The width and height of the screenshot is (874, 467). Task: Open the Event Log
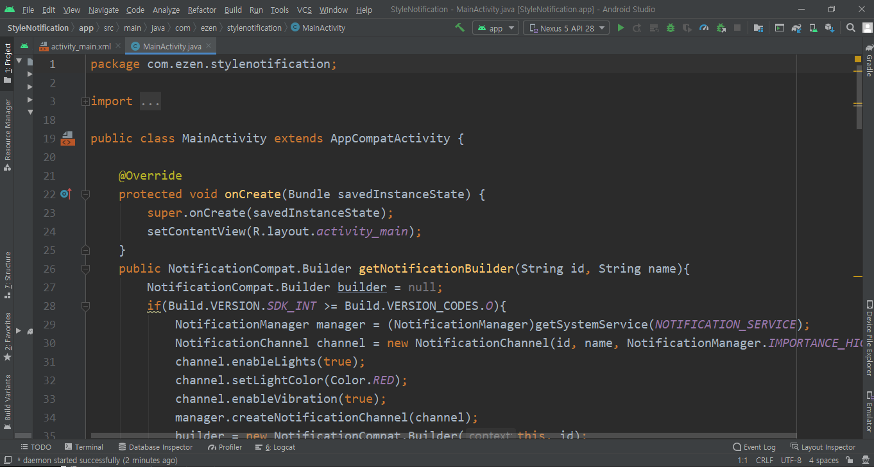tap(755, 446)
